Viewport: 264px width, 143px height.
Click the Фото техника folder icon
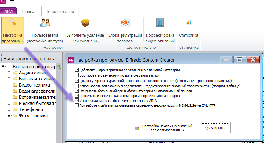click(x=15, y=116)
